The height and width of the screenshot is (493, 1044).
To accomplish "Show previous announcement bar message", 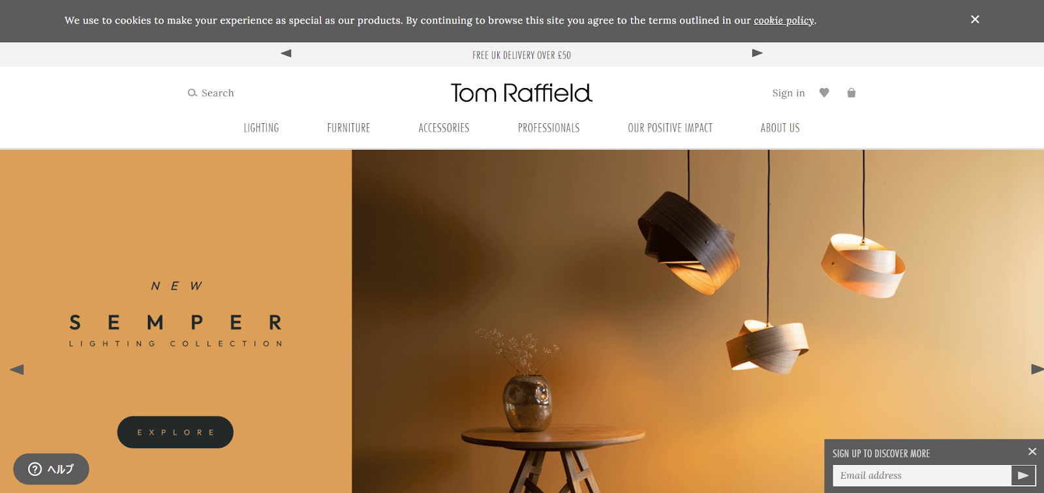I will (286, 53).
